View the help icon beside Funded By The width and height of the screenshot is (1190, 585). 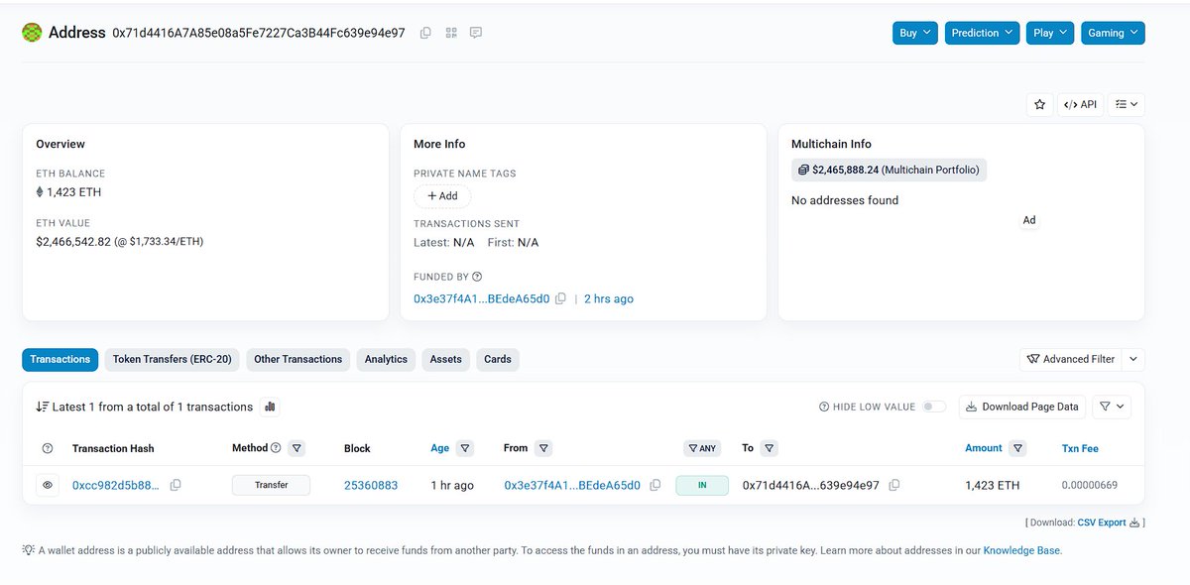(477, 277)
